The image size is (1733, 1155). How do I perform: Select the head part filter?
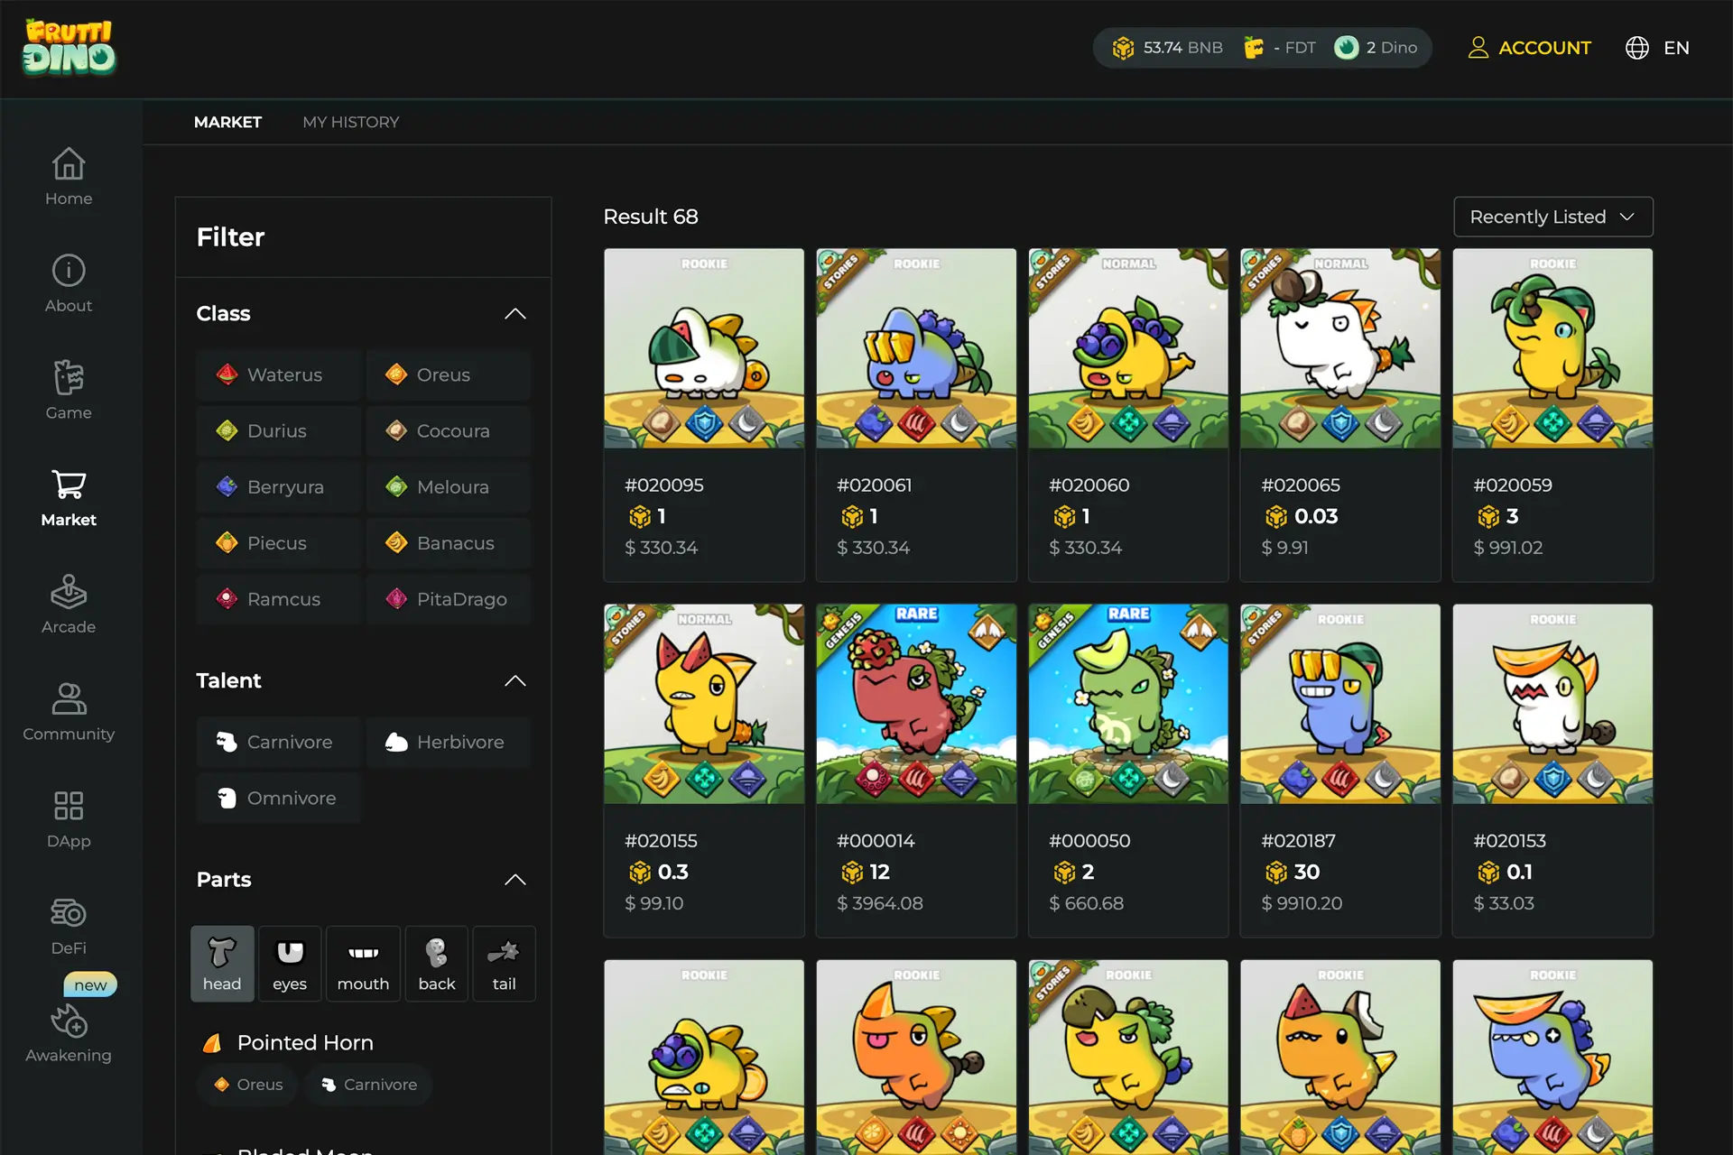click(x=222, y=964)
